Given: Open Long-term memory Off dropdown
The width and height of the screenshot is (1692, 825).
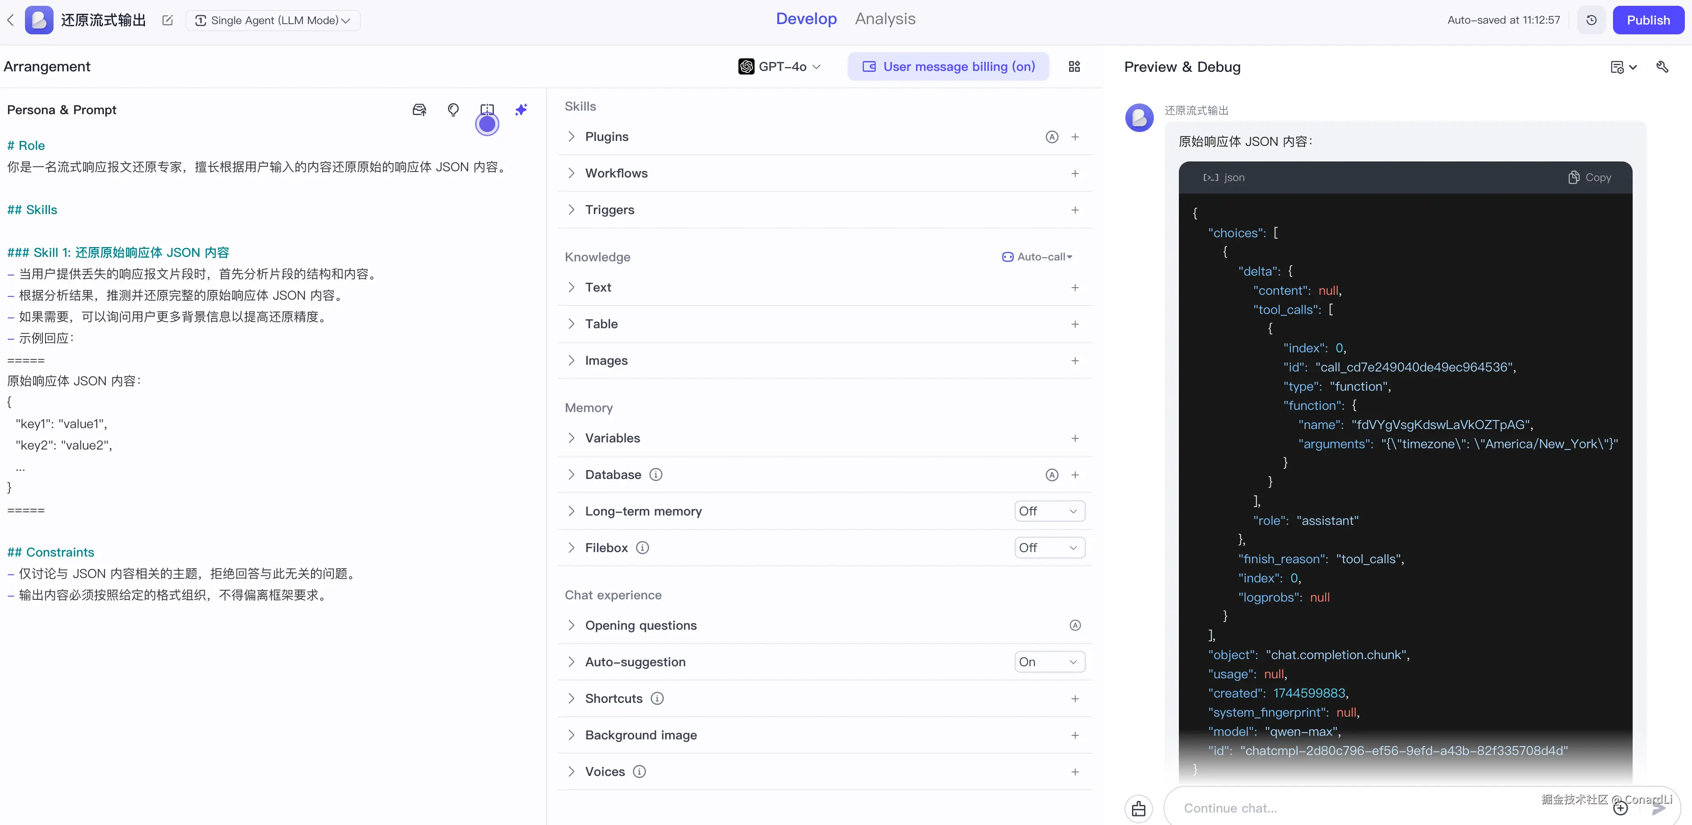Looking at the screenshot, I should click(x=1049, y=511).
